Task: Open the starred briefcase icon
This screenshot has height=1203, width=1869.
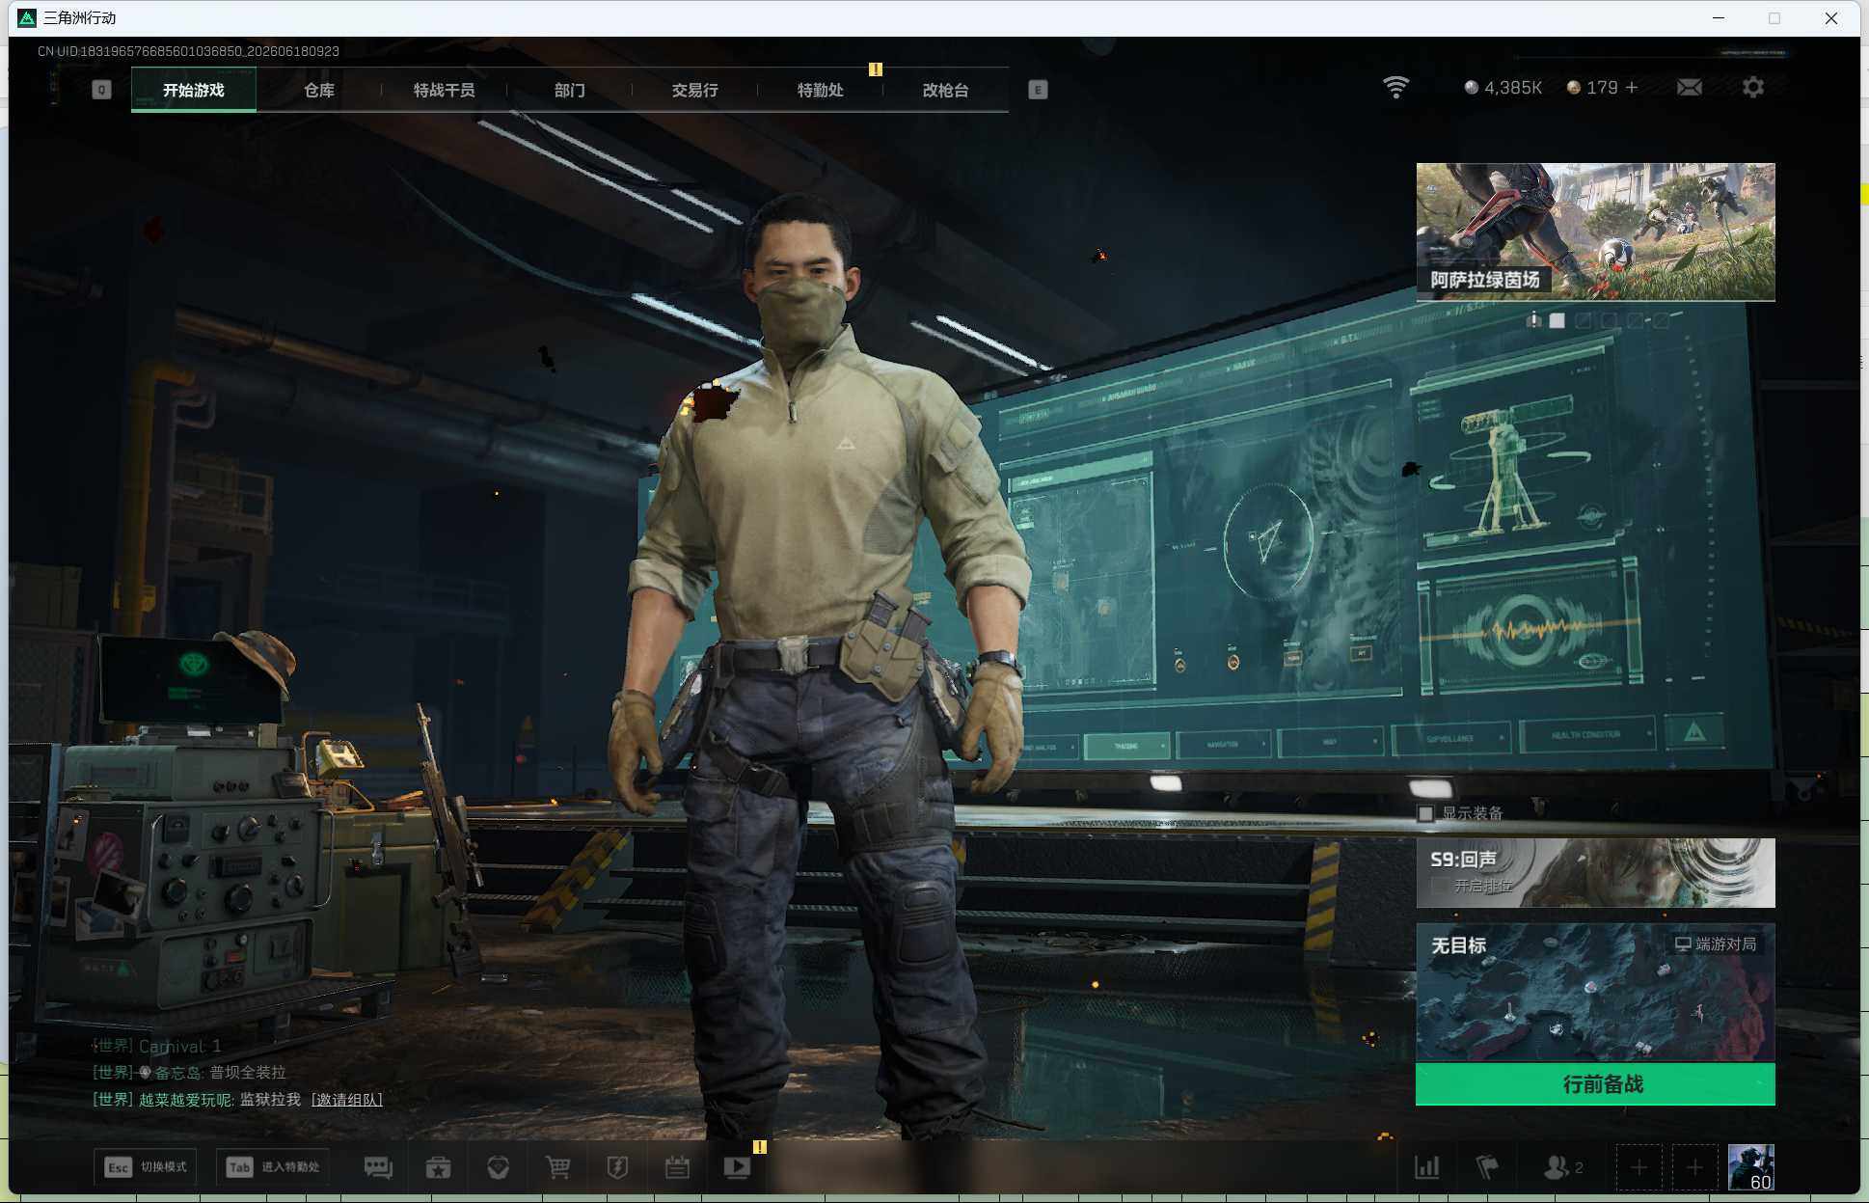Action: [438, 1167]
